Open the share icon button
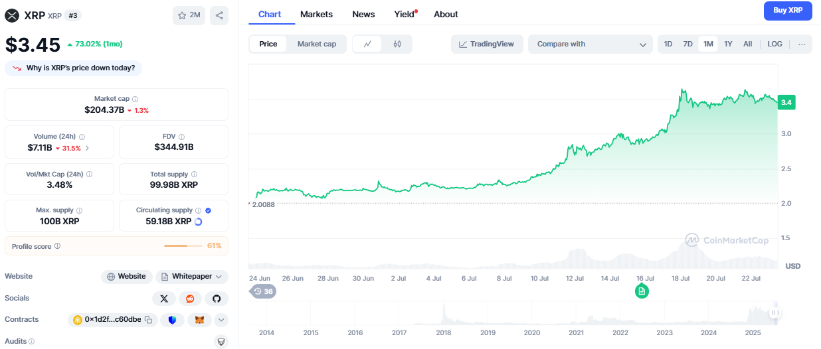The width and height of the screenshot is (821, 349). click(x=219, y=15)
